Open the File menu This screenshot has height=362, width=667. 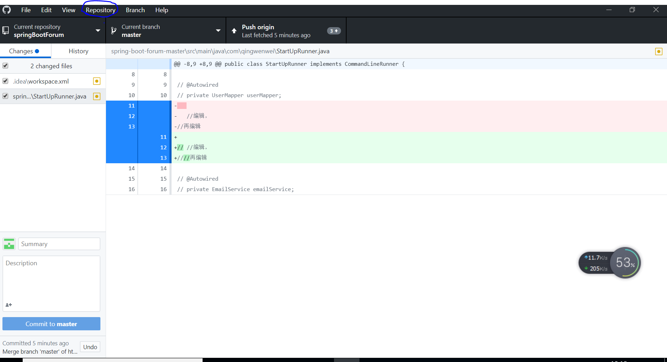(x=26, y=10)
